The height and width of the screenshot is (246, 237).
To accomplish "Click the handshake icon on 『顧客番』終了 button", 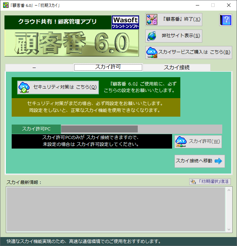I will click(x=151, y=20).
